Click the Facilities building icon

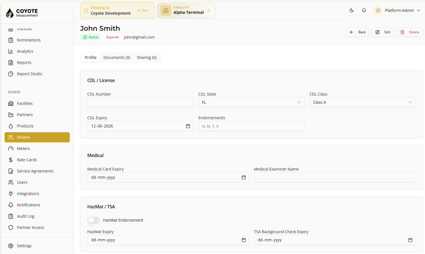coord(11,103)
